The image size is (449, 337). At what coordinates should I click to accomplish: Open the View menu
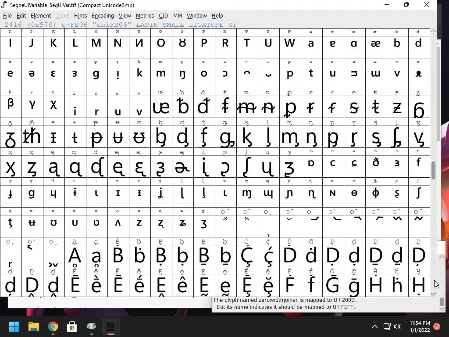[x=125, y=16]
